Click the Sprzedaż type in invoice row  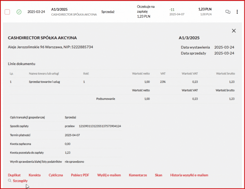(x=108, y=12)
